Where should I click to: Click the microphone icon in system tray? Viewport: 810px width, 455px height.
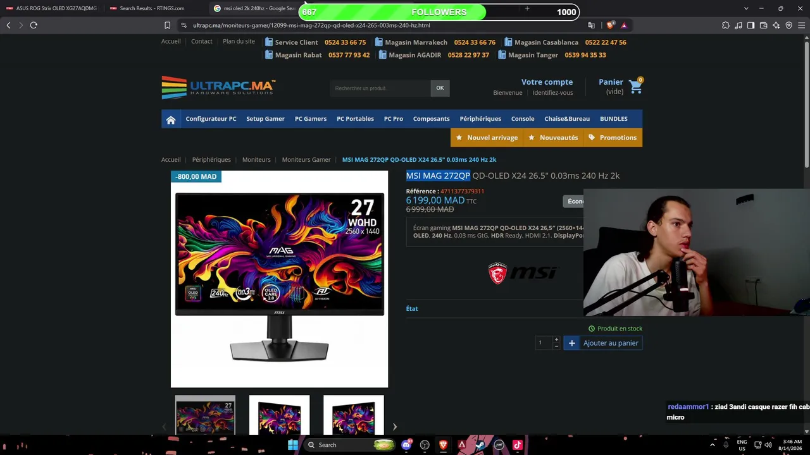726,445
